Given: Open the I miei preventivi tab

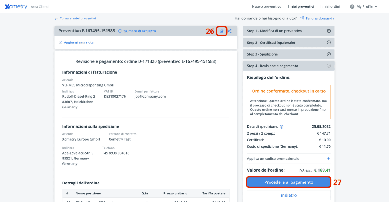Looking at the screenshot, I should coord(301,6).
